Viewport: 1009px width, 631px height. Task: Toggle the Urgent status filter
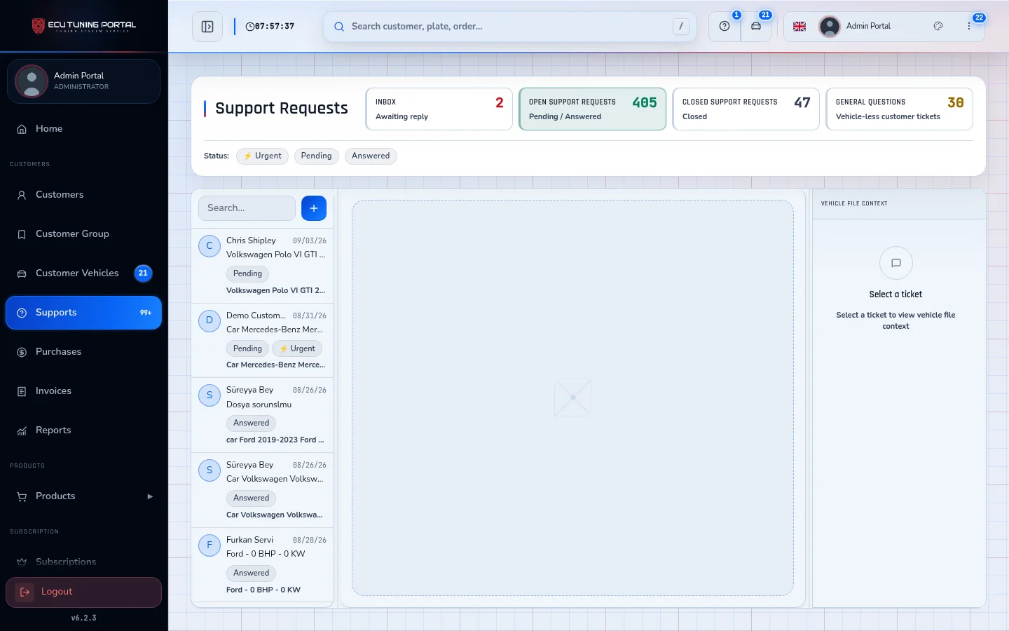(x=263, y=156)
